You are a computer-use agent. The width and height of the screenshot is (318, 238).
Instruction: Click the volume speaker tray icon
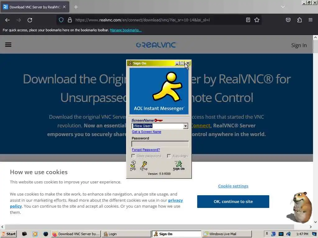(x=288, y=234)
